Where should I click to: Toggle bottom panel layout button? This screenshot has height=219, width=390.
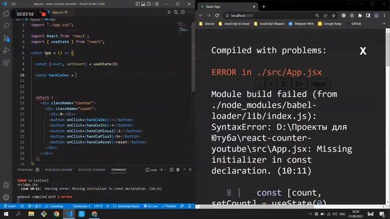[x=143, y=4]
